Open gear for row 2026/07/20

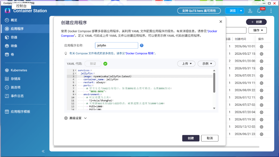(261, 112)
